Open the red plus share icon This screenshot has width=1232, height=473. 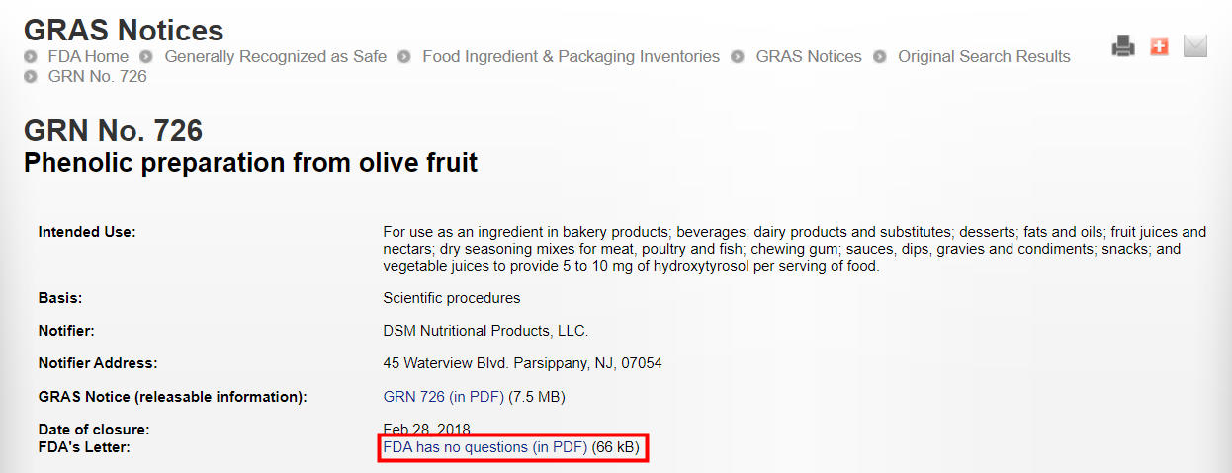pos(1159,45)
